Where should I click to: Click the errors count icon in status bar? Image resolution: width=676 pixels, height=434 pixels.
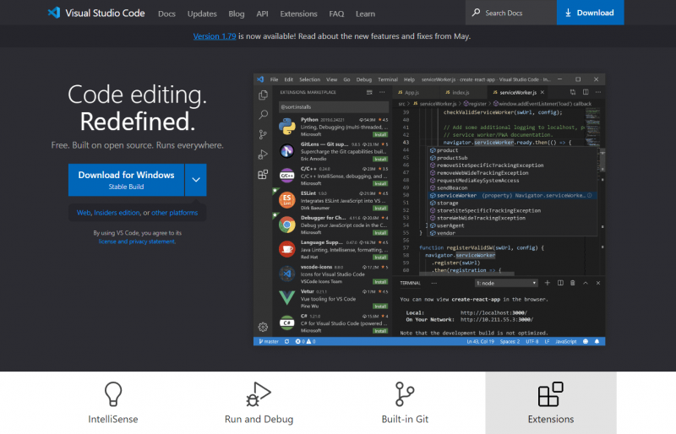pyautogui.click(x=298, y=341)
